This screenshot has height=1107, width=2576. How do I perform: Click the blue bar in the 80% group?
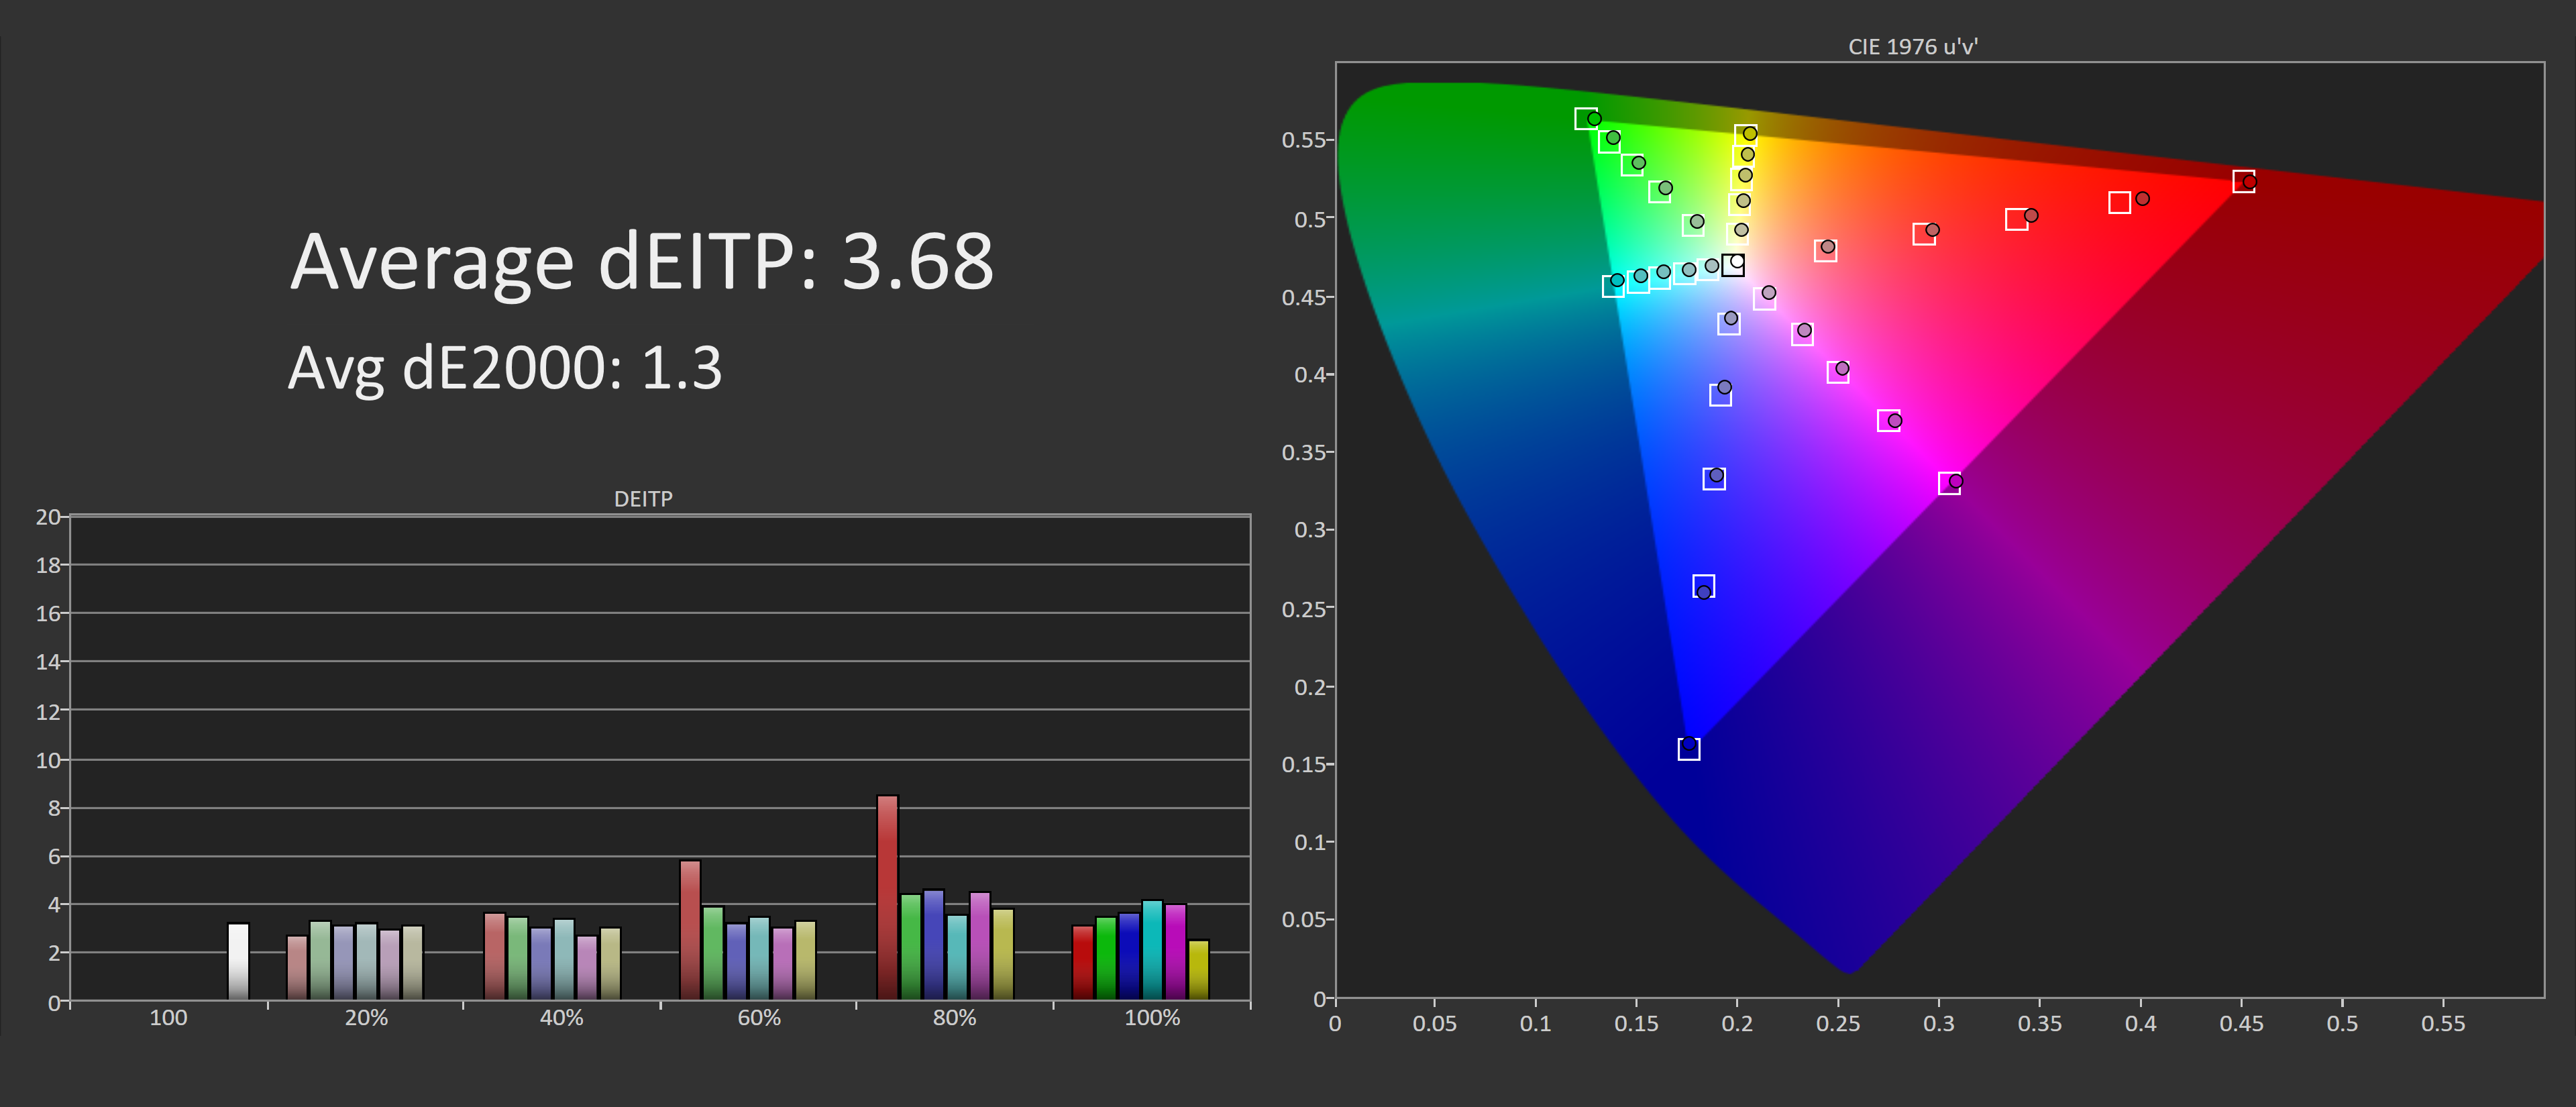[933, 944]
